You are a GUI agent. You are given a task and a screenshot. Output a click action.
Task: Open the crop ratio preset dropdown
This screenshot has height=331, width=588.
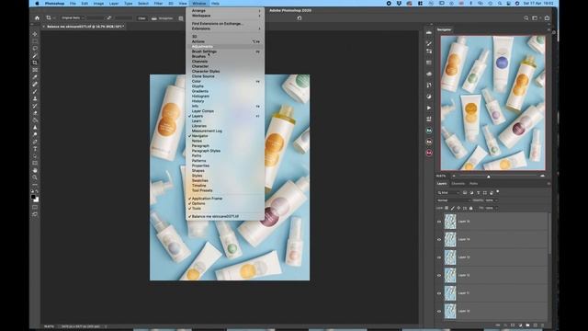73,18
